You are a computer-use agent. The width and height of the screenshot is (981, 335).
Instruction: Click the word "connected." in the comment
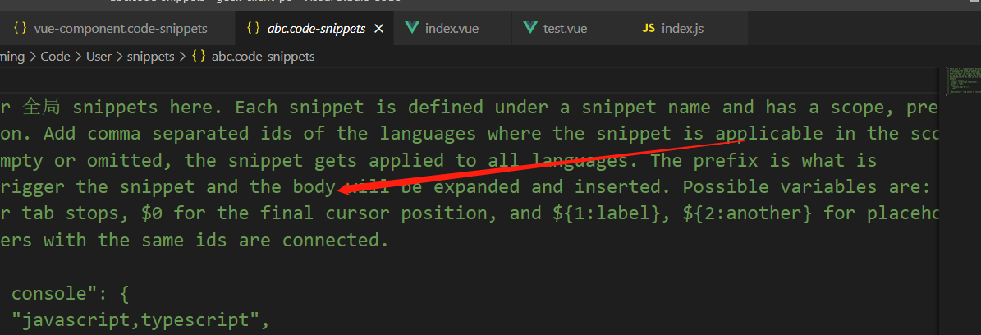[x=336, y=240]
